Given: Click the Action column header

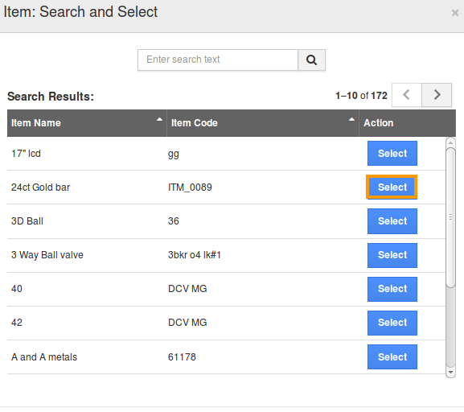Looking at the screenshot, I should (x=408, y=123).
